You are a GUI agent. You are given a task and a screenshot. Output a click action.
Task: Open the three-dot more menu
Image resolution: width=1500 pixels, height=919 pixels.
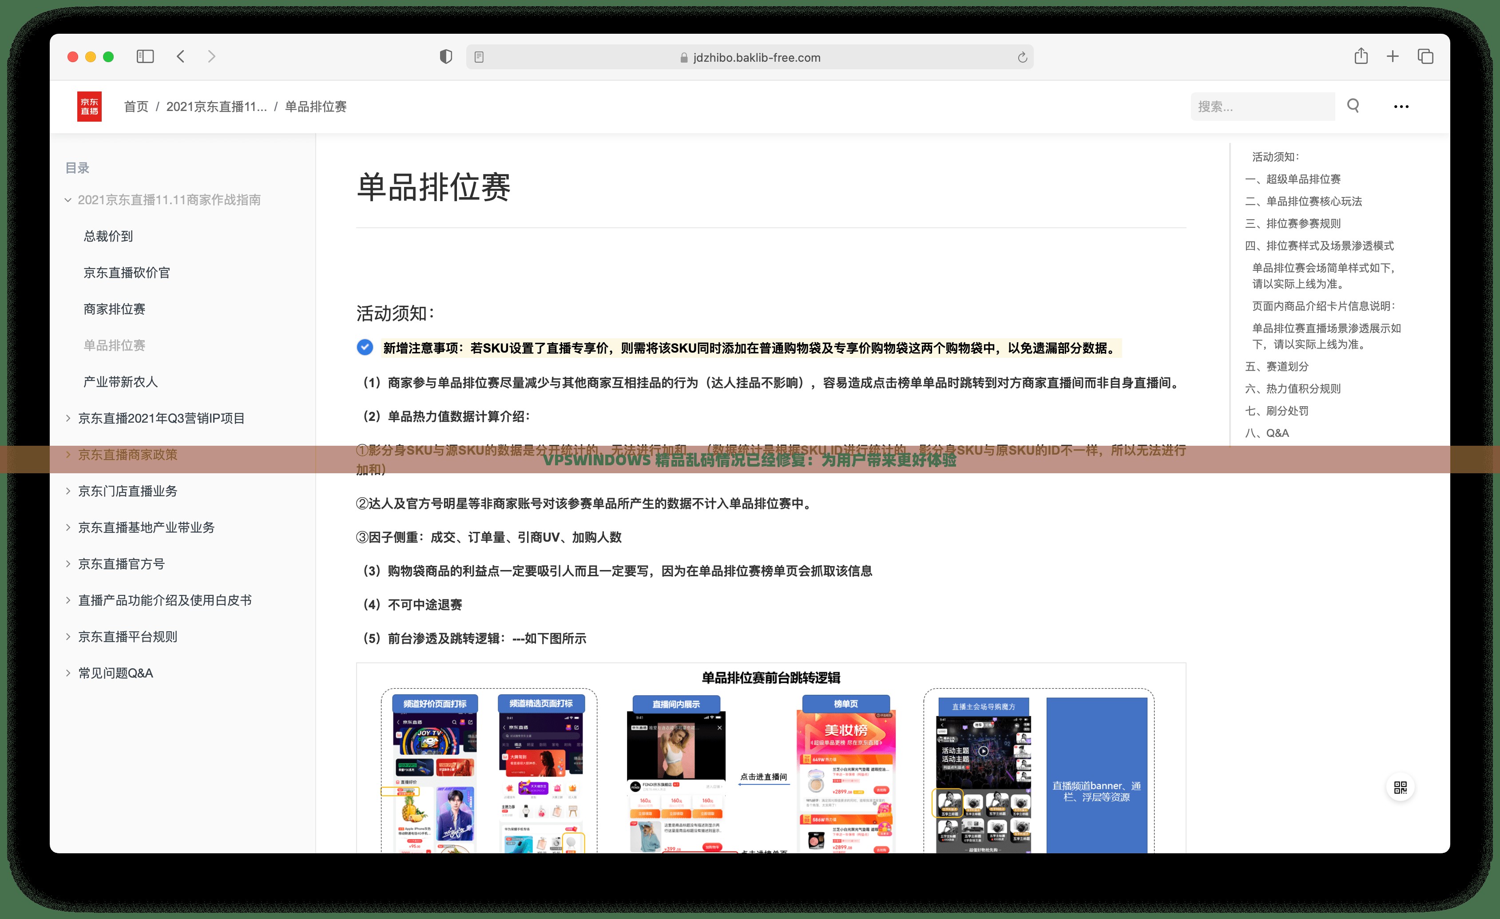[x=1401, y=107]
